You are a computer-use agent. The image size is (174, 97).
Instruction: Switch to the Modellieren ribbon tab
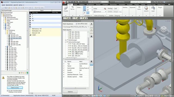(x=90, y=5)
